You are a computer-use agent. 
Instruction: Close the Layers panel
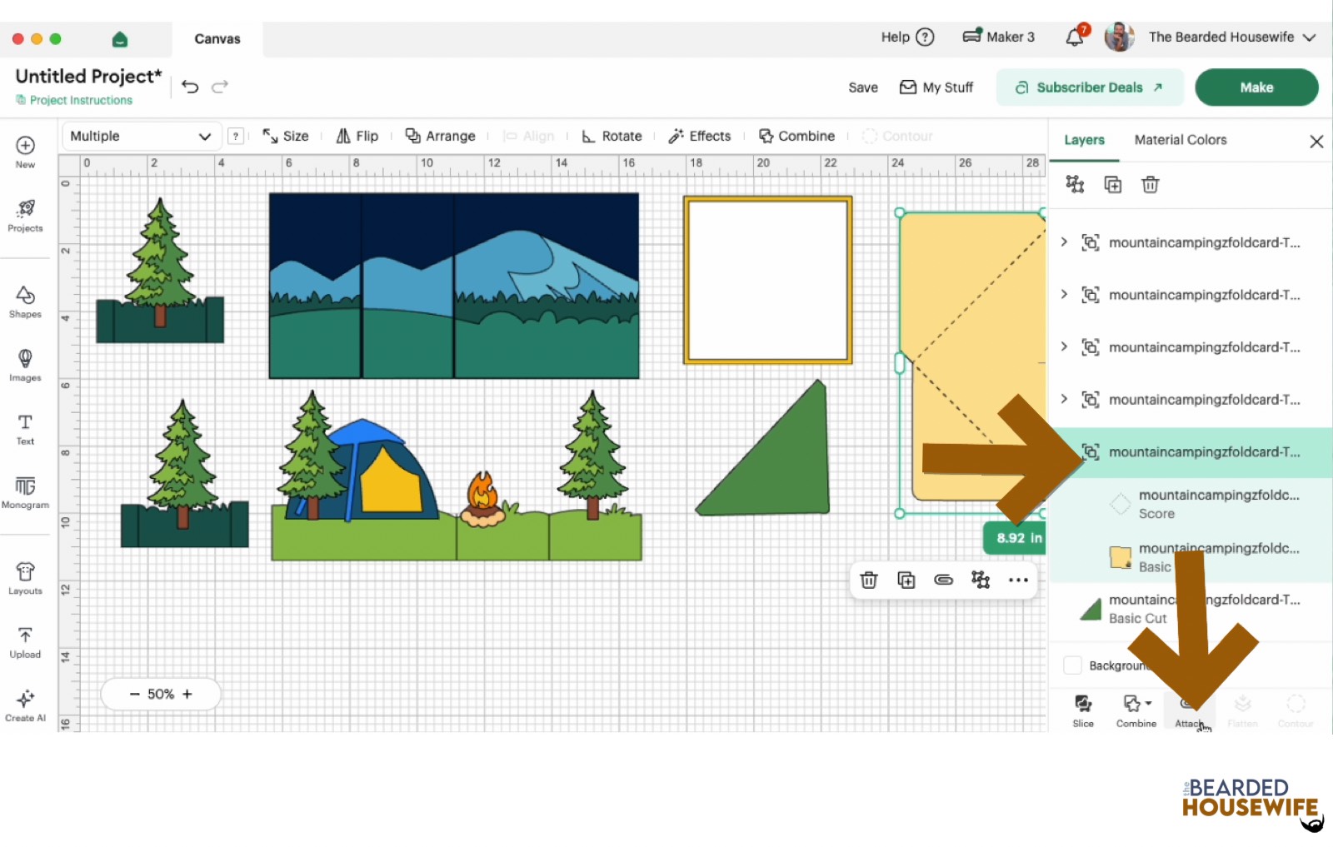coord(1316,142)
